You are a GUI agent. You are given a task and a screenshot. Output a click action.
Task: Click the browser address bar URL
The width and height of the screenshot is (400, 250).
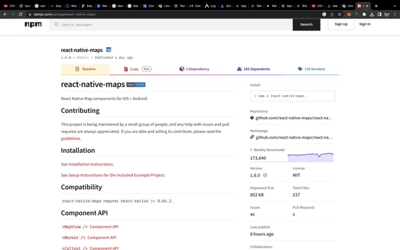(x=64, y=14)
